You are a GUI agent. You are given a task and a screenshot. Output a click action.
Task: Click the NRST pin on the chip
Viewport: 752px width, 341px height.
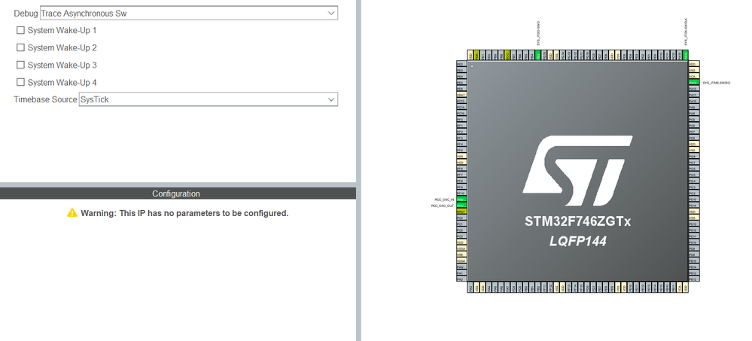[462, 211]
